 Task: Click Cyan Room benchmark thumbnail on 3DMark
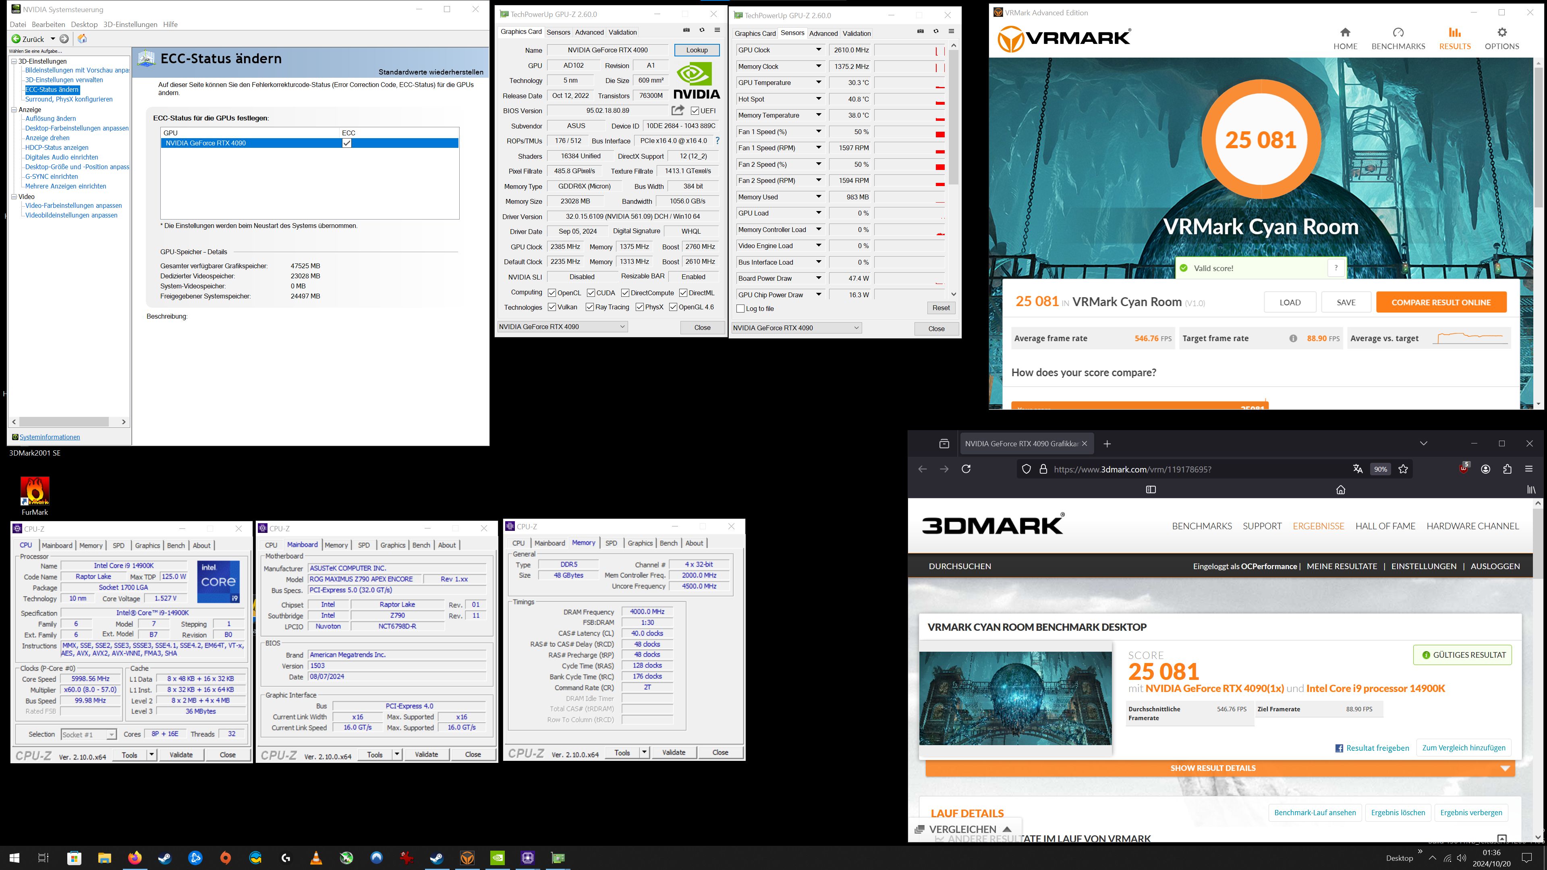pos(1016,698)
